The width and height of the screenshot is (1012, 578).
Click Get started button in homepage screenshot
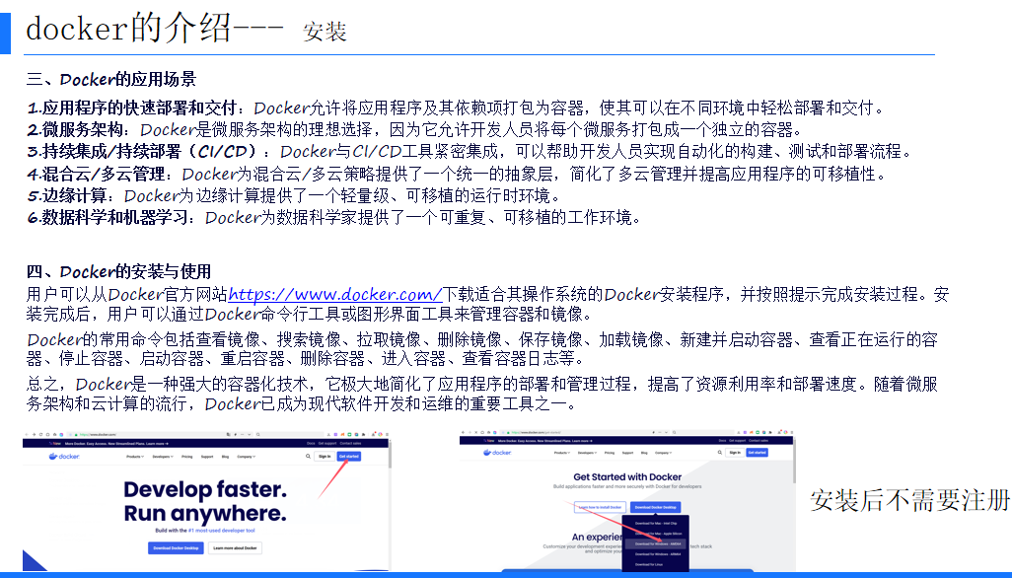[349, 456]
